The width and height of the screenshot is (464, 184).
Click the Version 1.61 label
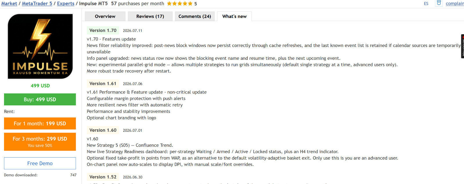[x=103, y=84]
